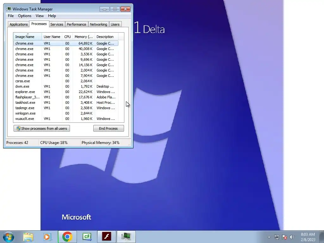This screenshot has width=324, height=243.
Task: Open the volume speaker tray icon
Action: tap(292, 237)
